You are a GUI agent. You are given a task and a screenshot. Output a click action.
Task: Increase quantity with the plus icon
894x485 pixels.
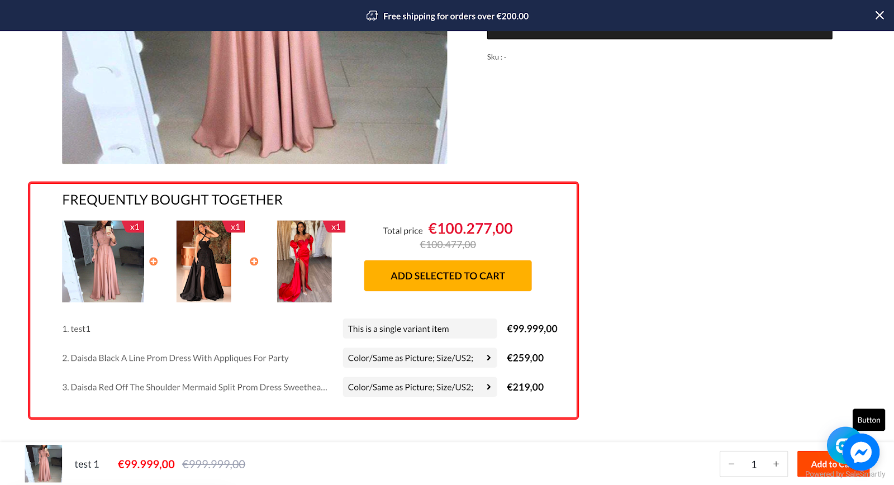[776, 464]
